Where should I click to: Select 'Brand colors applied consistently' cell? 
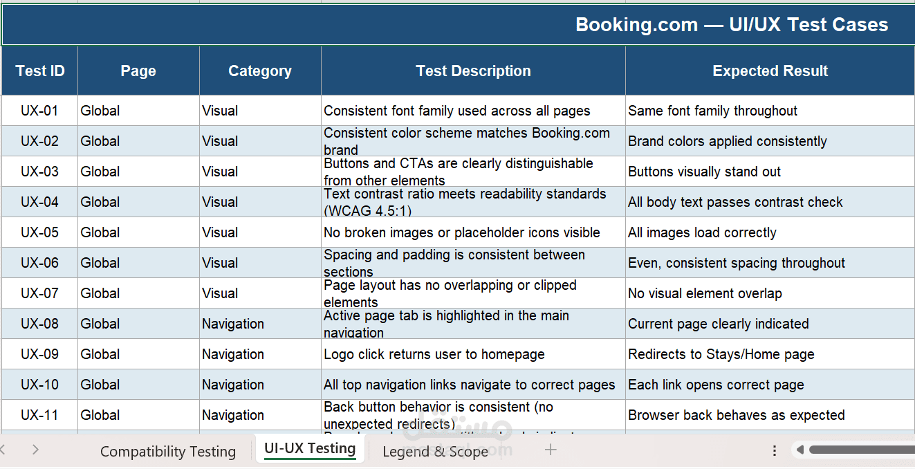[770, 141]
